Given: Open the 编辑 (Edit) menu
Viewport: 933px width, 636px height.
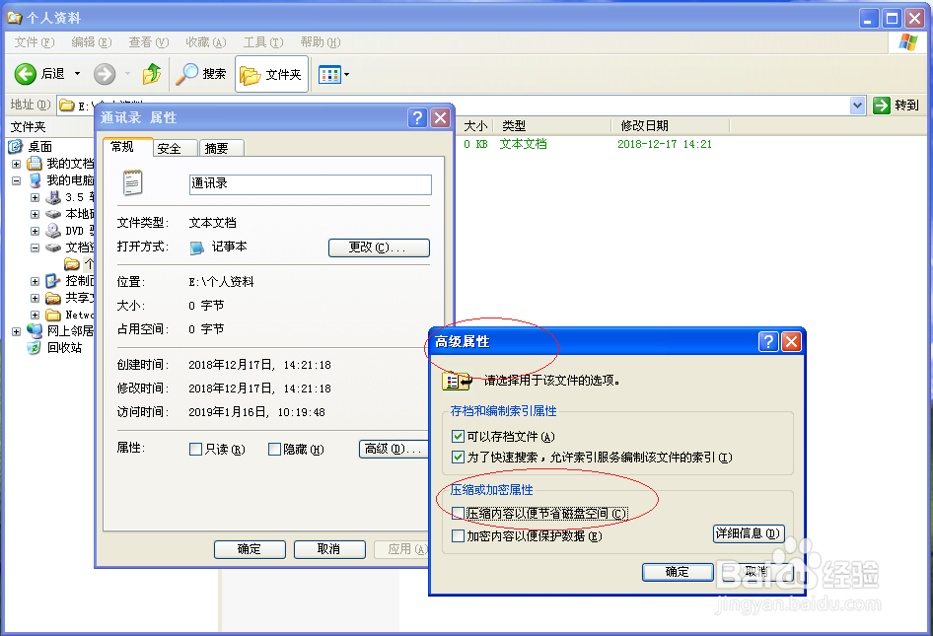Looking at the screenshot, I should 91,42.
